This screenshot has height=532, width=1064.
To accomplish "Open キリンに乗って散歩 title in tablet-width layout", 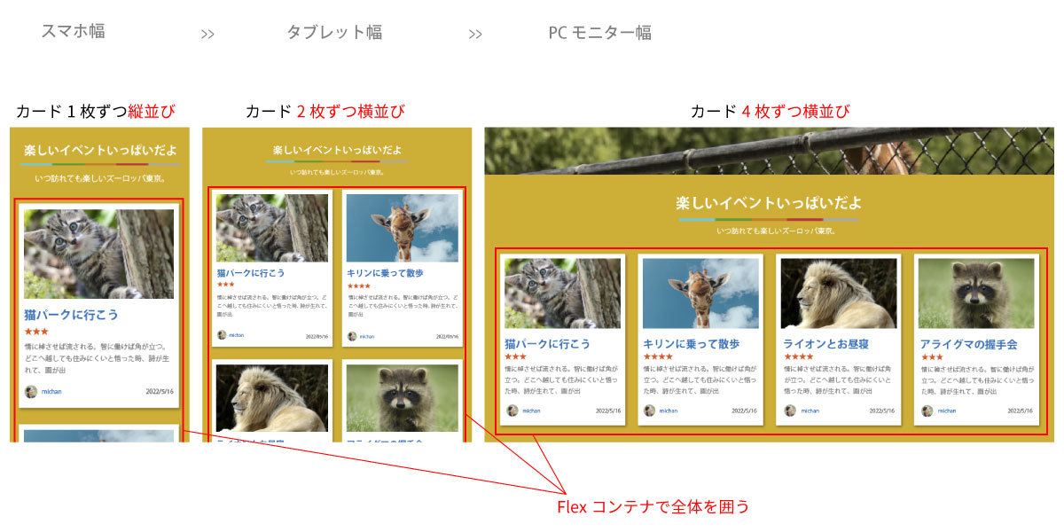I will pos(386,273).
